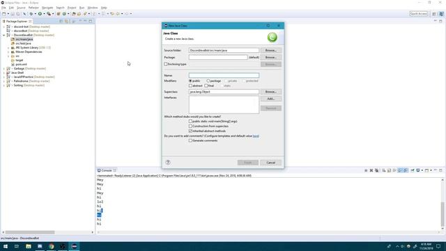This screenshot has width=446, height=251.
Task: Click the Debug bug icon in toolbar
Action: point(31,14)
